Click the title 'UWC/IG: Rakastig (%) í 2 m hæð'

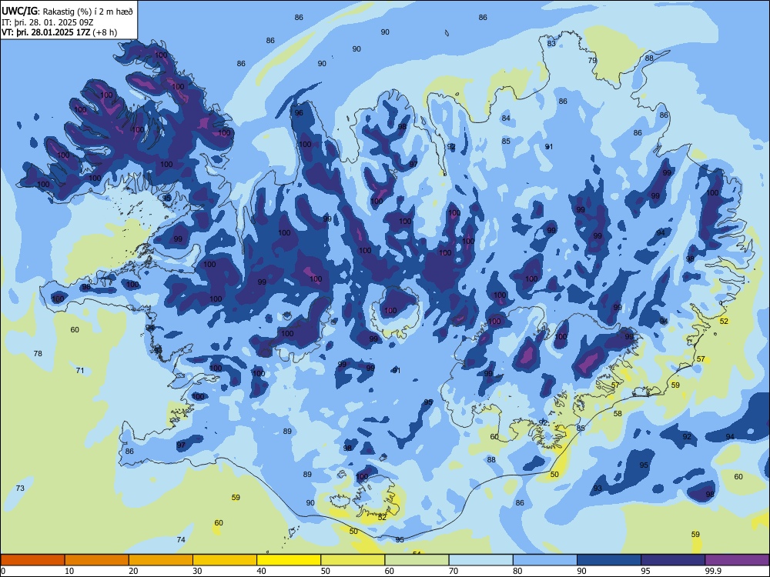[x=67, y=12]
